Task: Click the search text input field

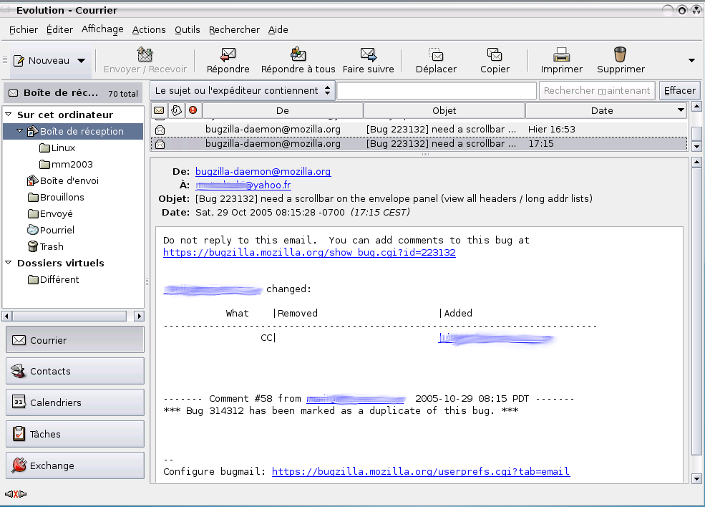Action: pyautogui.click(x=436, y=91)
